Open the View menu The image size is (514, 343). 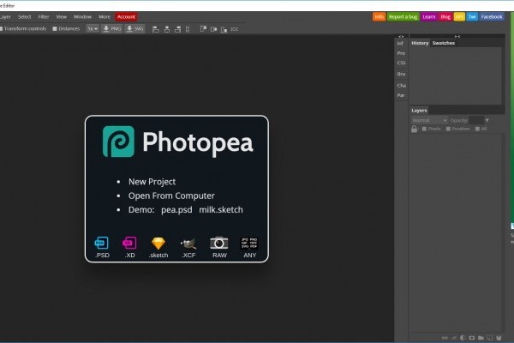click(62, 17)
